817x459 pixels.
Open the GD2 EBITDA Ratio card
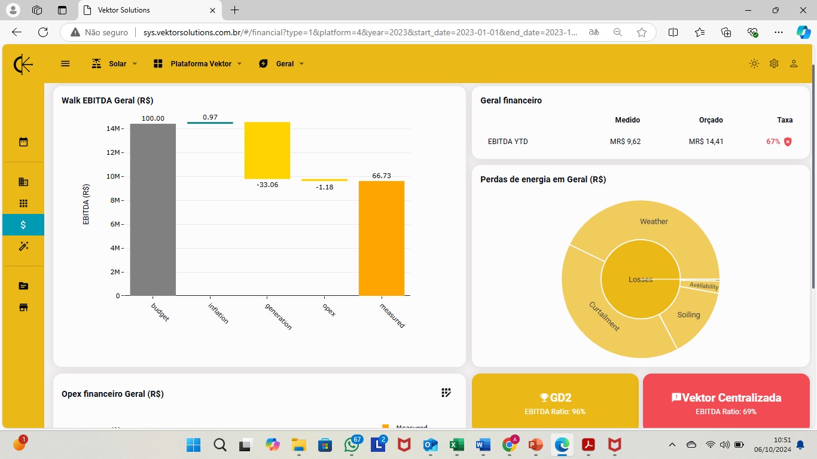(x=555, y=401)
